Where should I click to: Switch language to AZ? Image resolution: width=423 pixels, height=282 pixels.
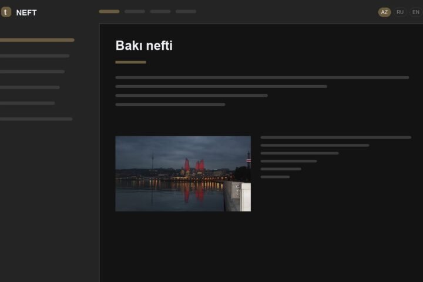[x=384, y=12]
